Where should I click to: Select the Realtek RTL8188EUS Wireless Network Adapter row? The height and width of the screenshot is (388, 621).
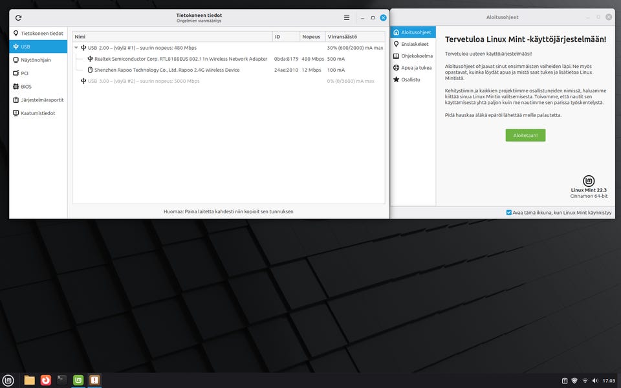pos(228,59)
